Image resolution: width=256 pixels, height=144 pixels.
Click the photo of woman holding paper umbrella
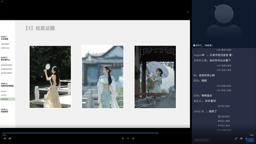155,77
